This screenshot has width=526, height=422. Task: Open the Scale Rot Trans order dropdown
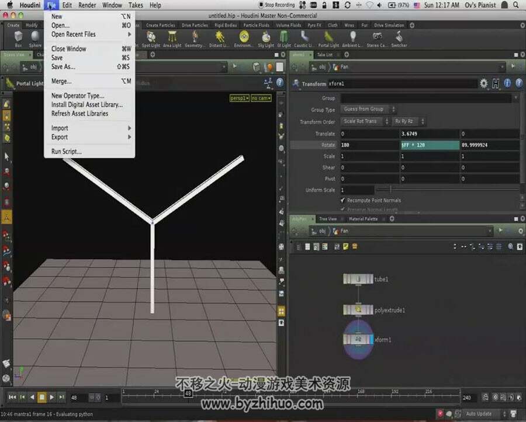click(x=365, y=121)
